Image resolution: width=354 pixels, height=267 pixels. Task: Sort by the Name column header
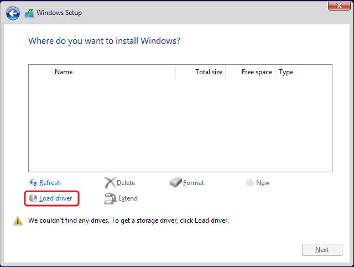coord(64,72)
